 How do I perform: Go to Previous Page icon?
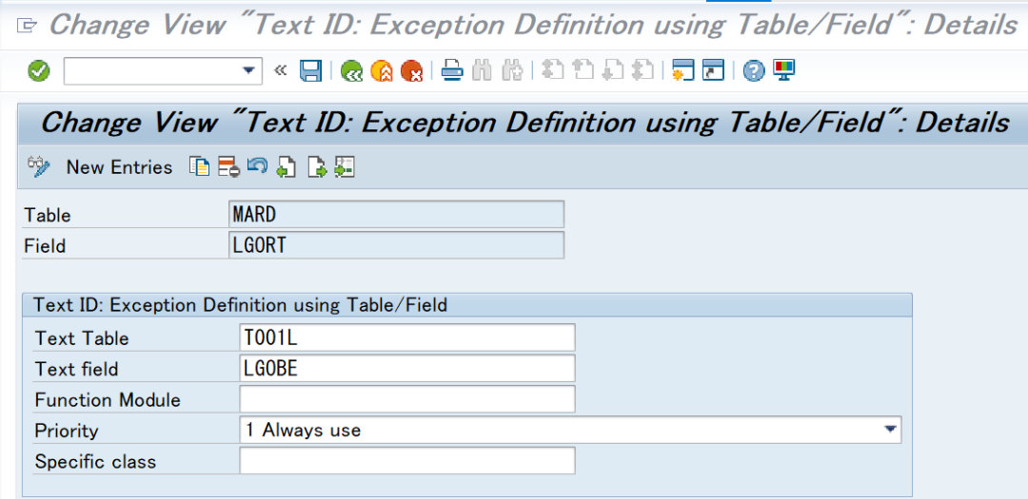[583, 70]
